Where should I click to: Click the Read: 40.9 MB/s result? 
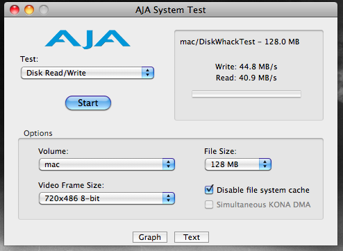[246, 78]
